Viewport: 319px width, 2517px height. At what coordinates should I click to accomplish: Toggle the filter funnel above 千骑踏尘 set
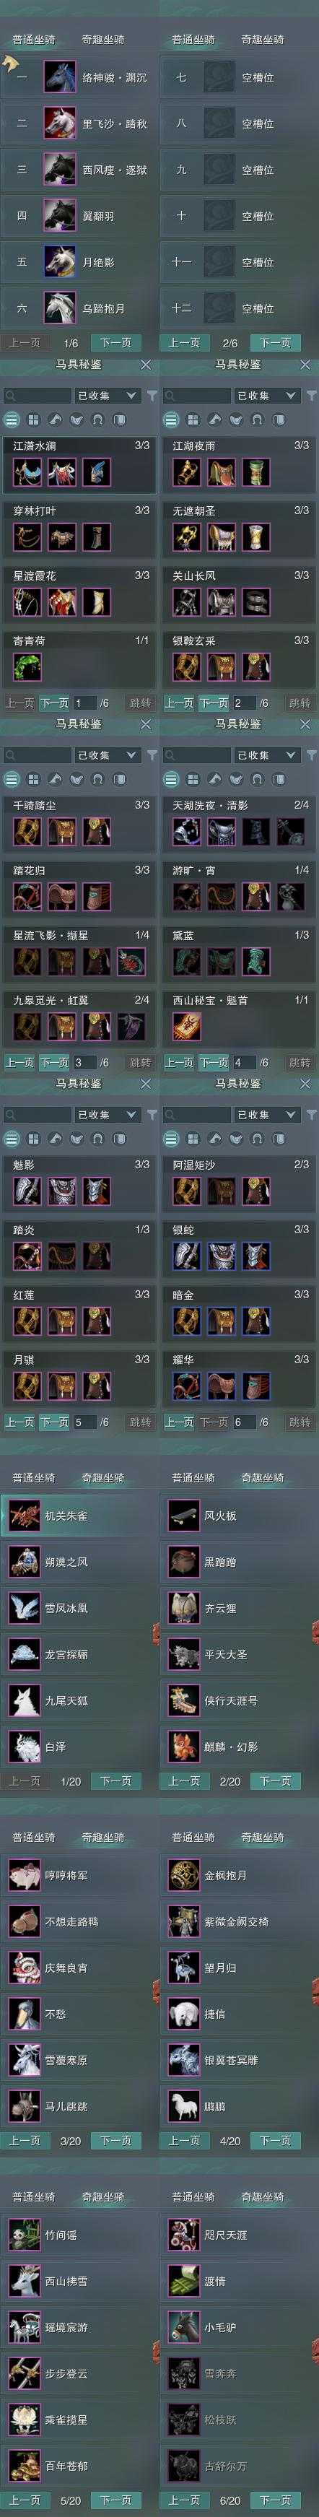point(152,755)
